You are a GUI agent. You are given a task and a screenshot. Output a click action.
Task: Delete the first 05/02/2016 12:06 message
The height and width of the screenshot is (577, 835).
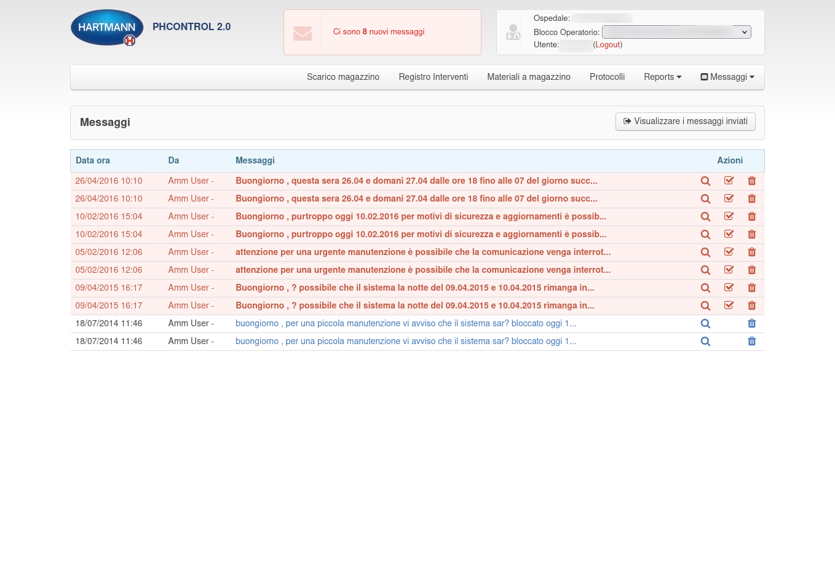click(751, 253)
